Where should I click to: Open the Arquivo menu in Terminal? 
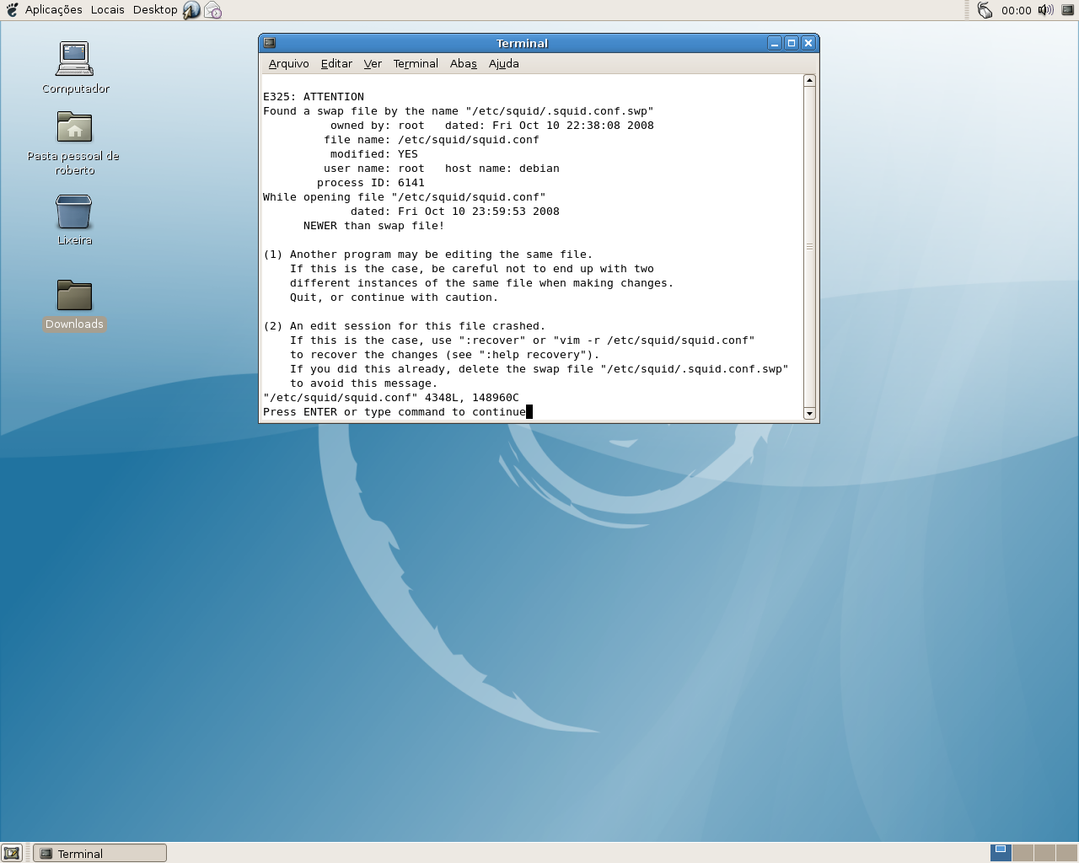[288, 64]
